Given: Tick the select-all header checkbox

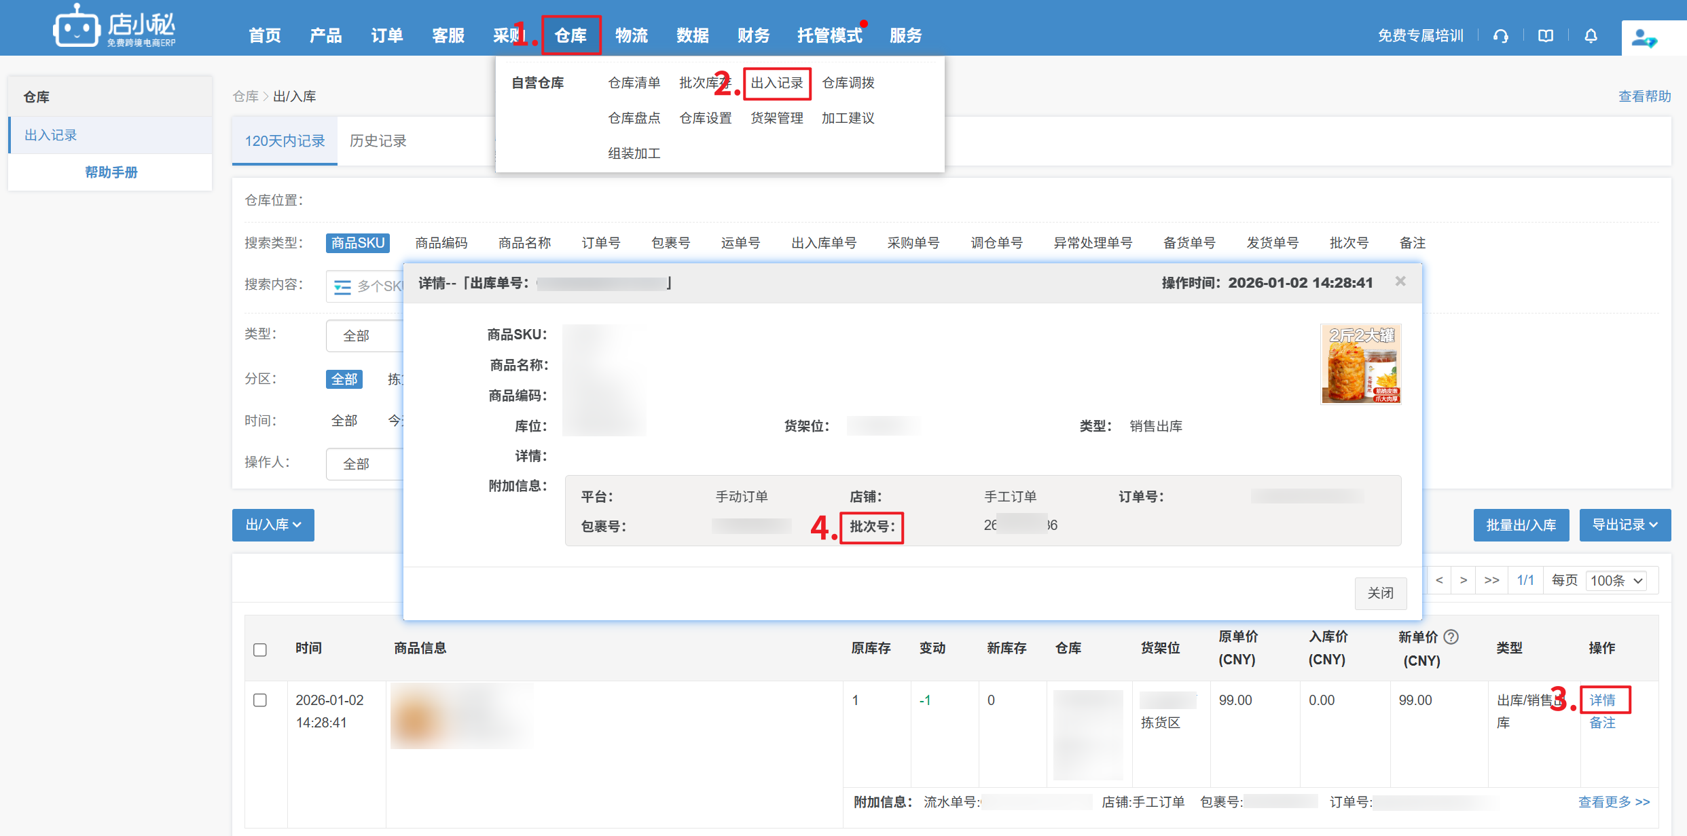Looking at the screenshot, I should click(x=260, y=649).
